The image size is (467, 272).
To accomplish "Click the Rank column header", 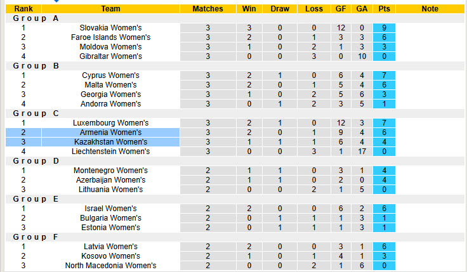I will [x=23, y=9].
